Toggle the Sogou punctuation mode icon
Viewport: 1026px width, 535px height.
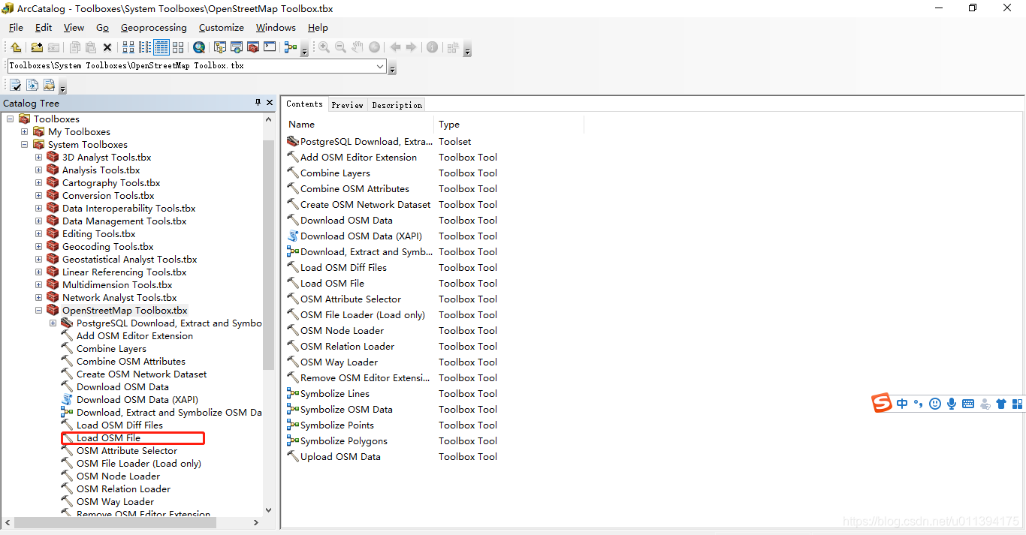tap(919, 404)
